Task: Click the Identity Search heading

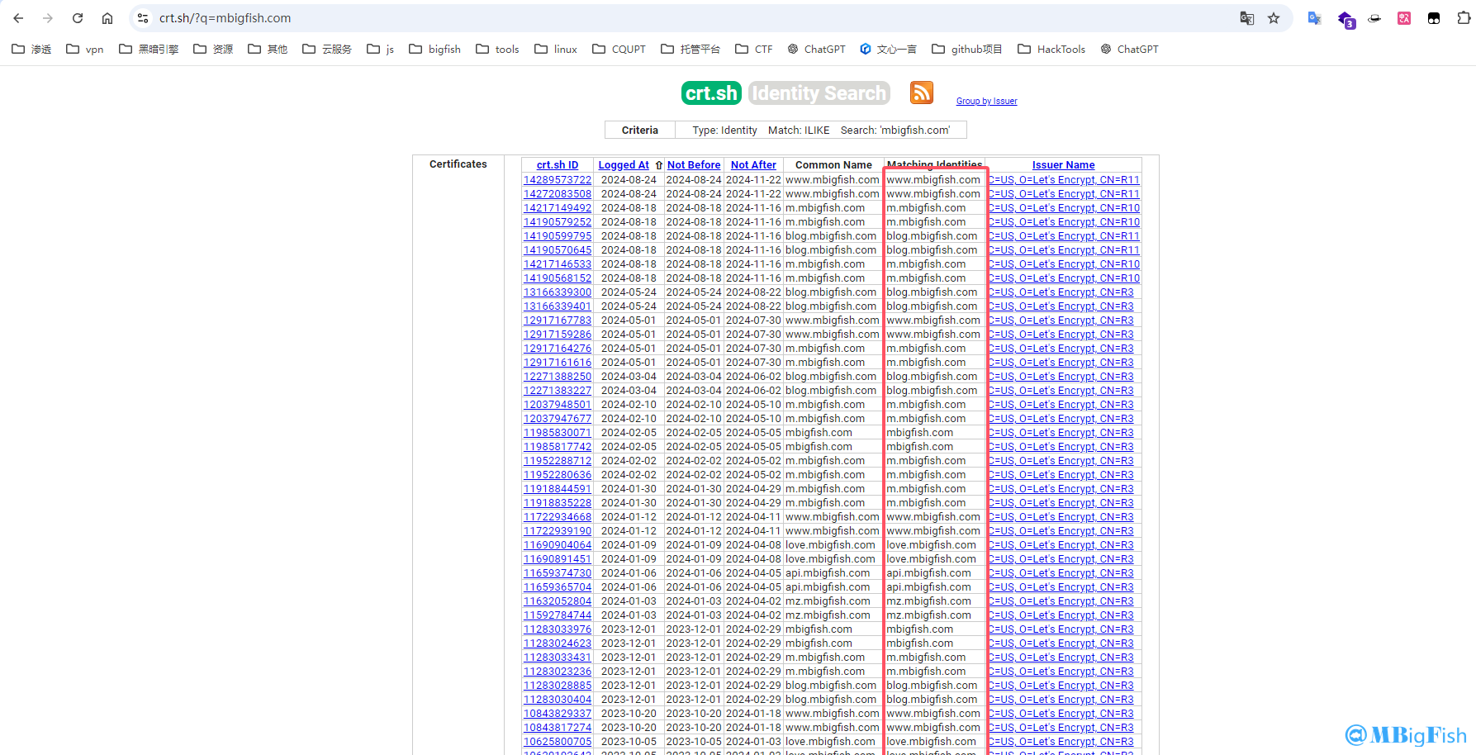Action: coord(819,93)
